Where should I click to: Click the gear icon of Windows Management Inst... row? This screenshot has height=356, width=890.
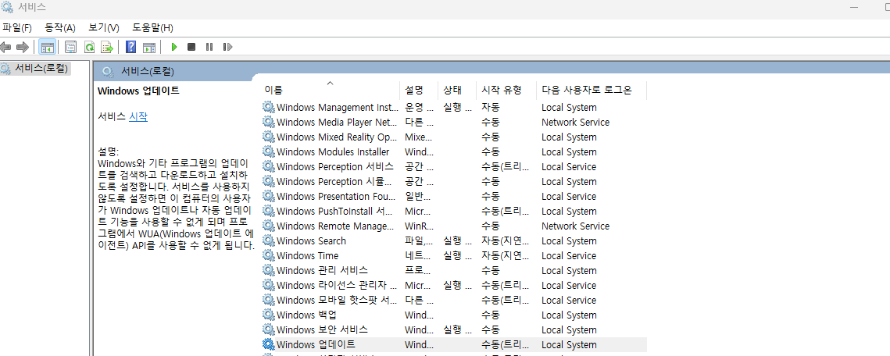[269, 107]
